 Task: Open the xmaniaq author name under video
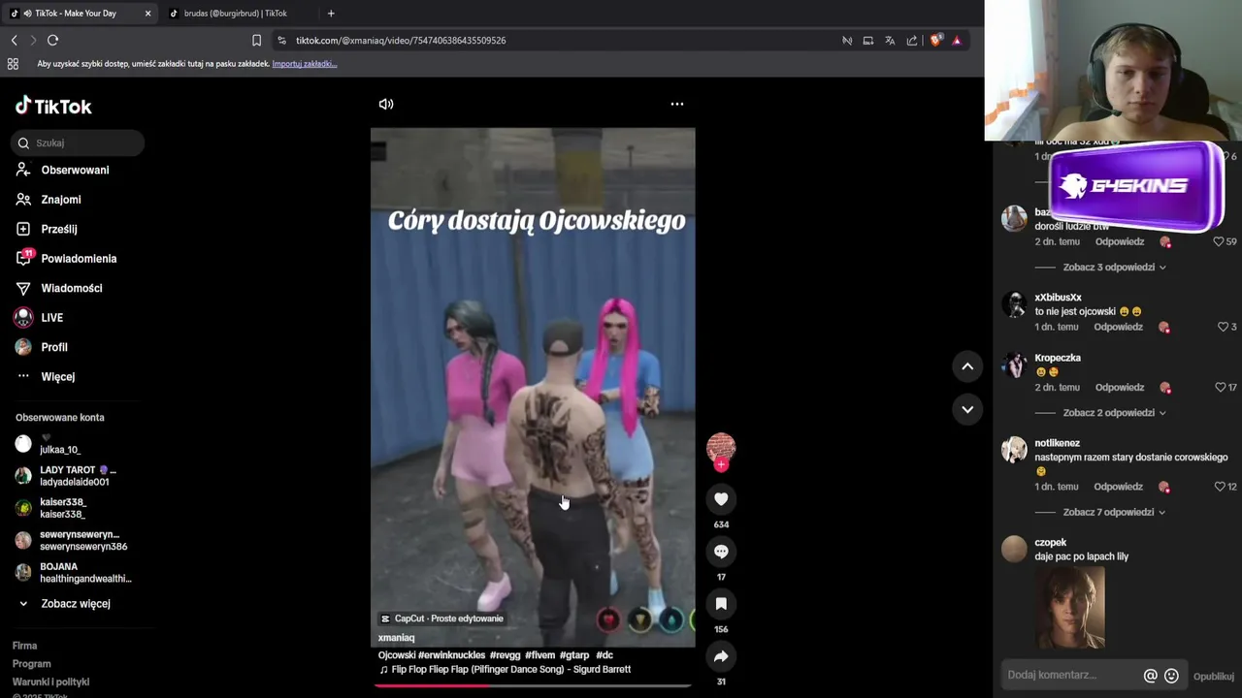pos(396,638)
